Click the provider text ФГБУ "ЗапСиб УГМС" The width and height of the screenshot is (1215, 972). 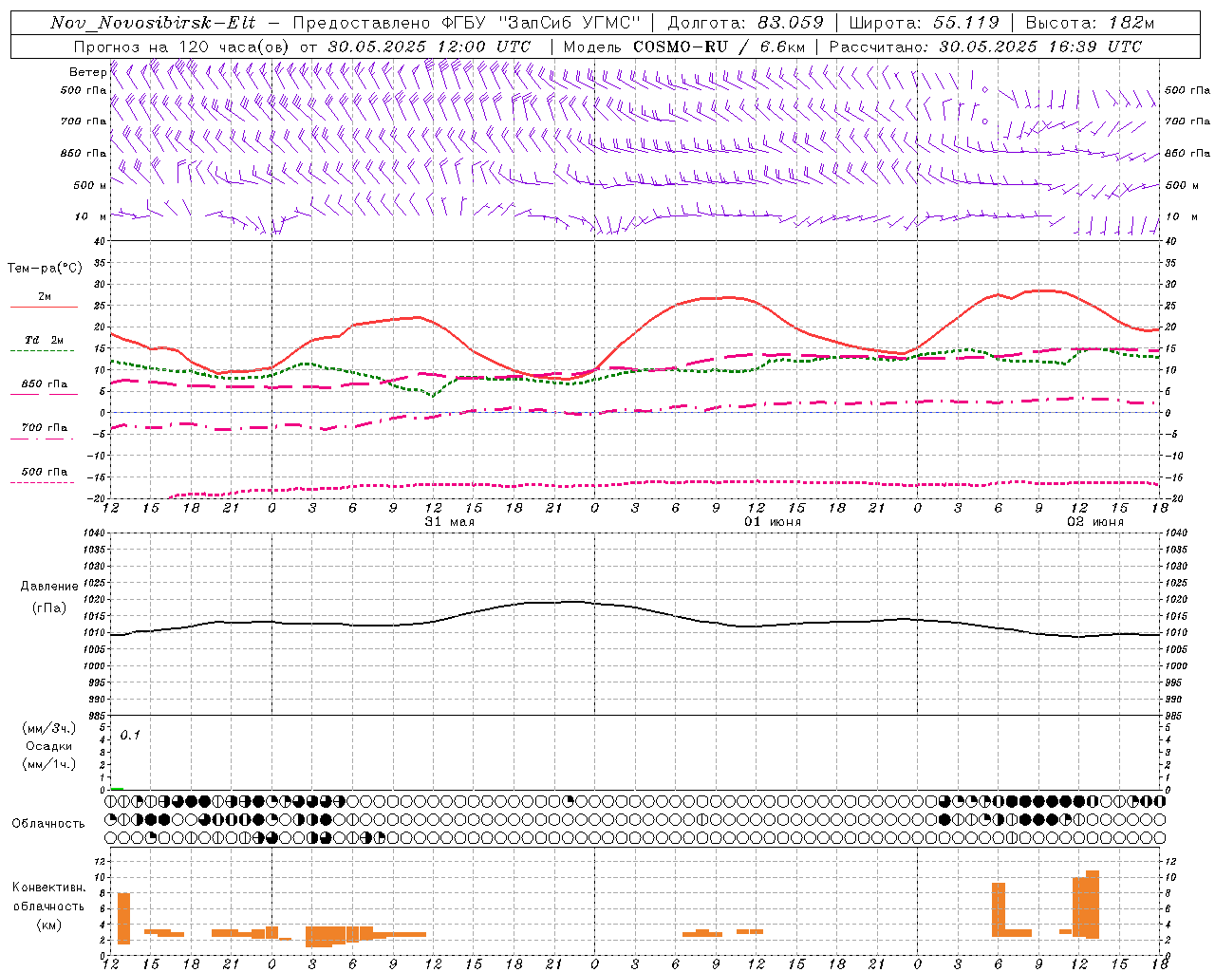click(542, 23)
